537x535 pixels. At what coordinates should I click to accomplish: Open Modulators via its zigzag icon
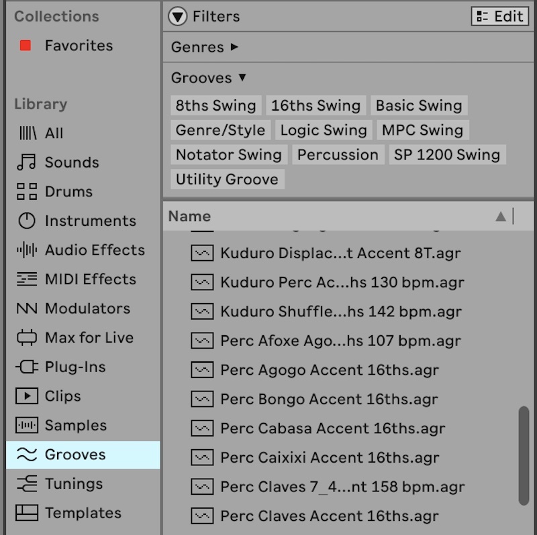26,308
